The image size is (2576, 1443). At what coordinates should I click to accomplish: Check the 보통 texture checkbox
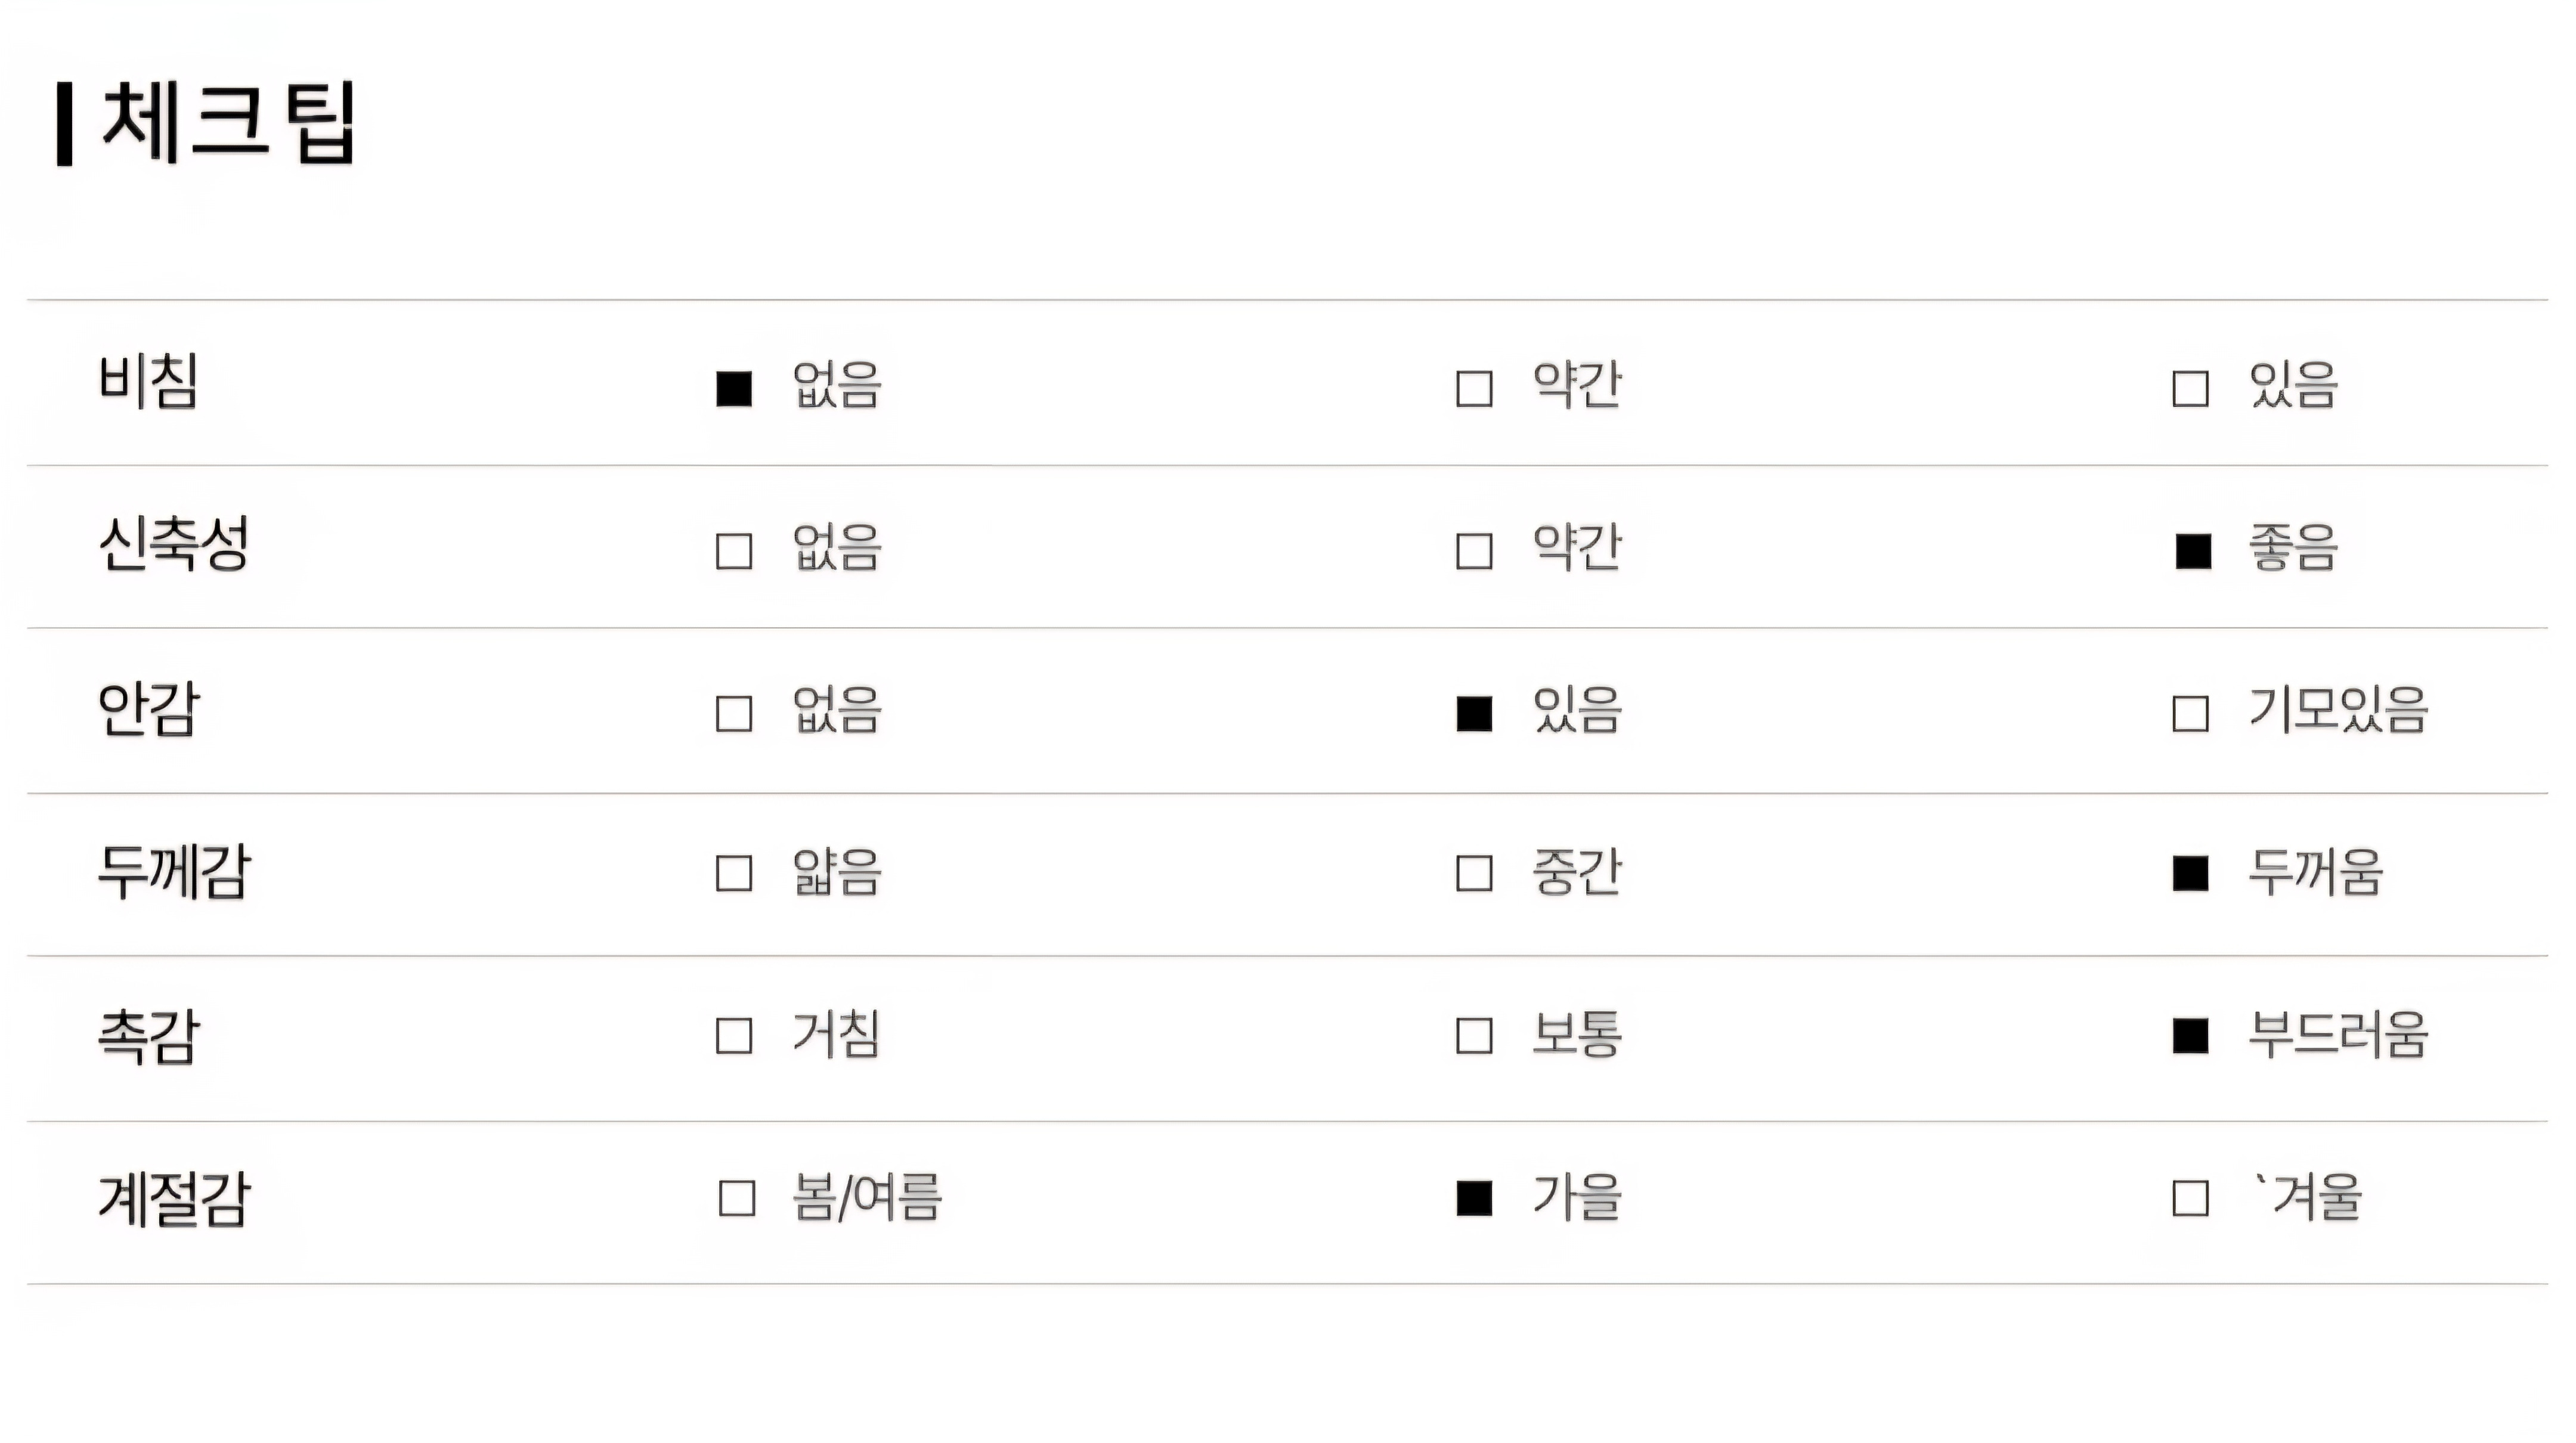pos(1474,1036)
